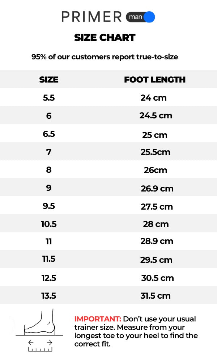The width and height of the screenshot is (217, 362).
Task: Click the 25.5cm foot length cell
Action: 156,152
